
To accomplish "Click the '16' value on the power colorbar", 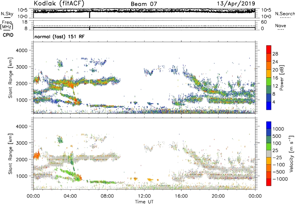I will (x=275, y=78).
